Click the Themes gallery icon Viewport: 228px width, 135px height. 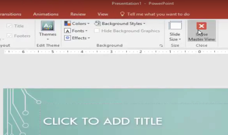click(x=48, y=26)
